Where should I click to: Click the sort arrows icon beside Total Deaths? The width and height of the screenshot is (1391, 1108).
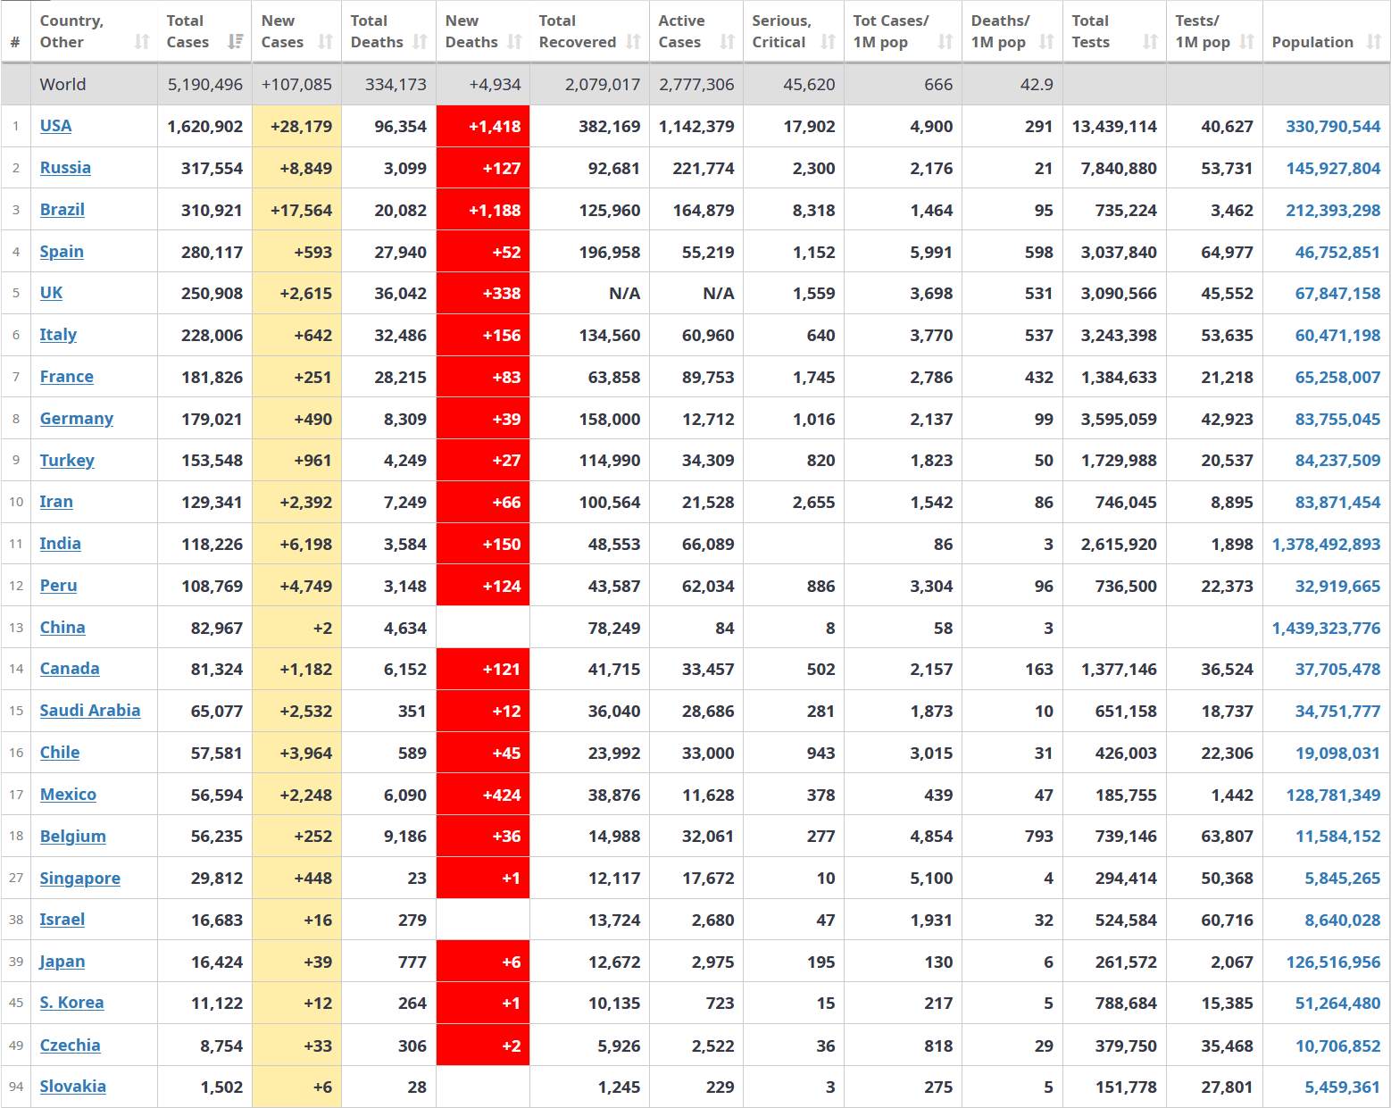(x=421, y=42)
